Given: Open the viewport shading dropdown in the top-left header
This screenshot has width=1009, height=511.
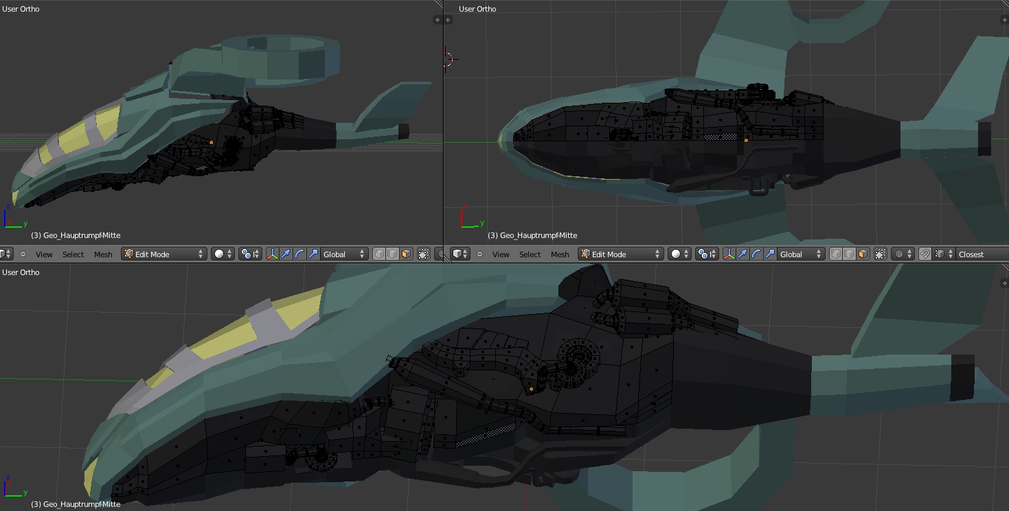Looking at the screenshot, I should click(223, 254).
